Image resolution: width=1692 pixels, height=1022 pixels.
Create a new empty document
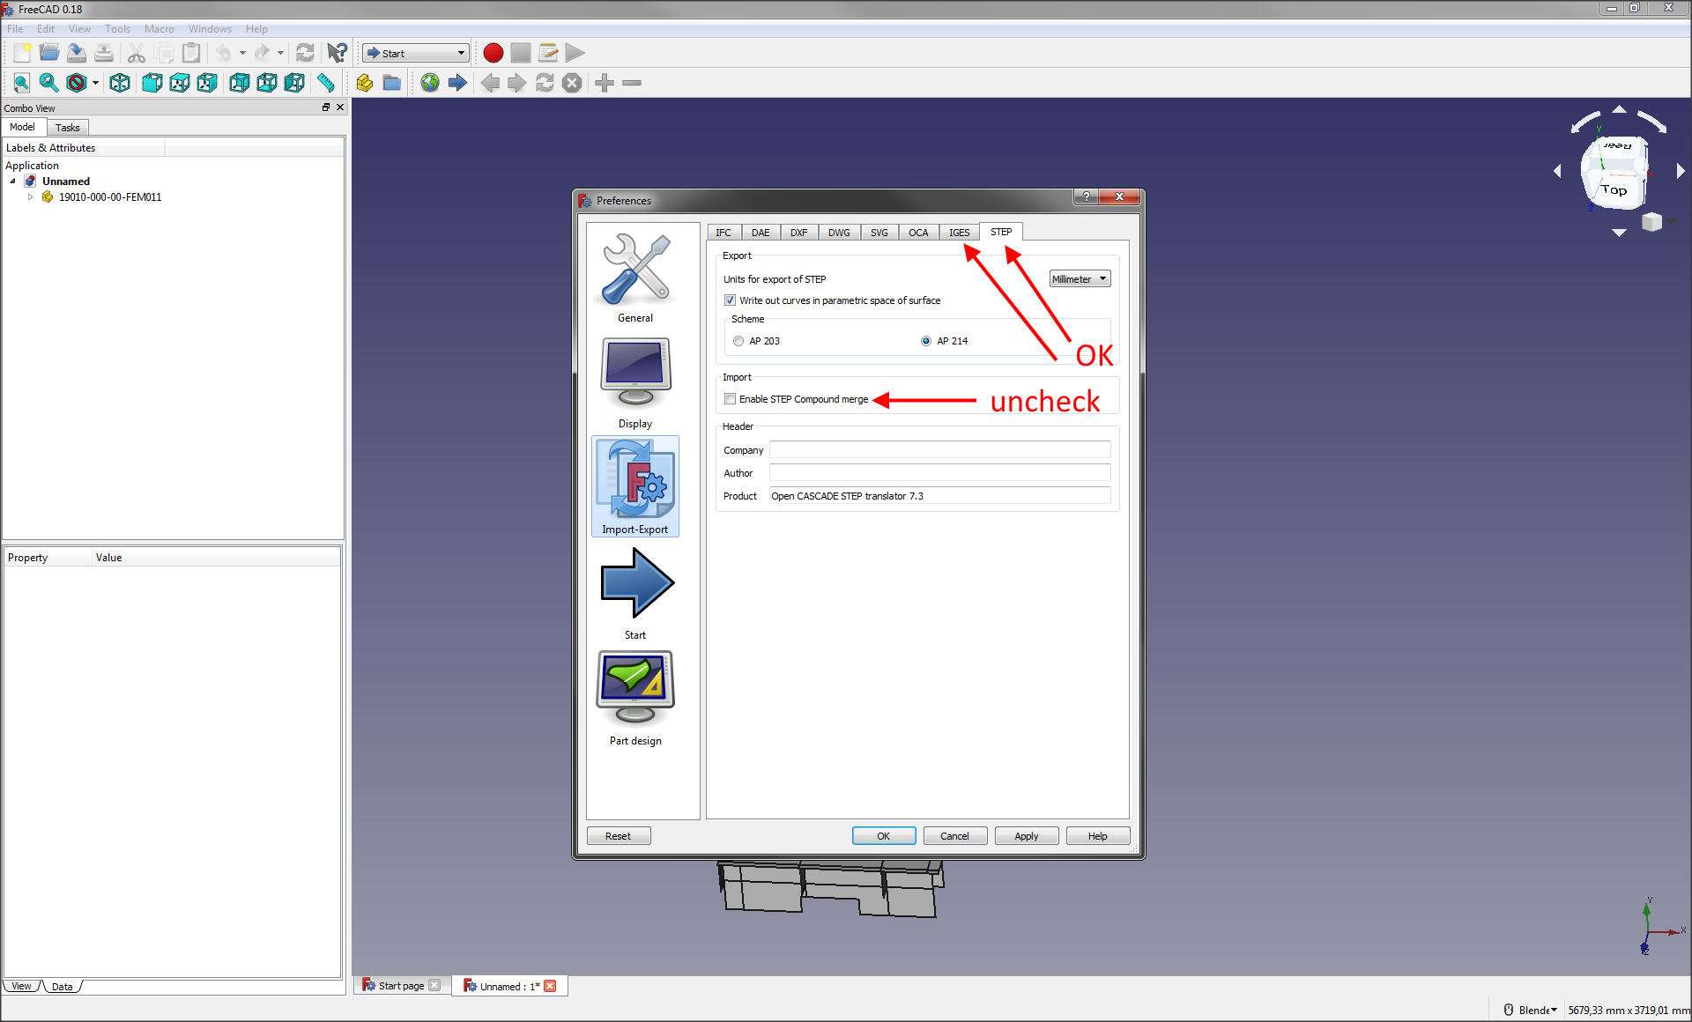[22, 53]
